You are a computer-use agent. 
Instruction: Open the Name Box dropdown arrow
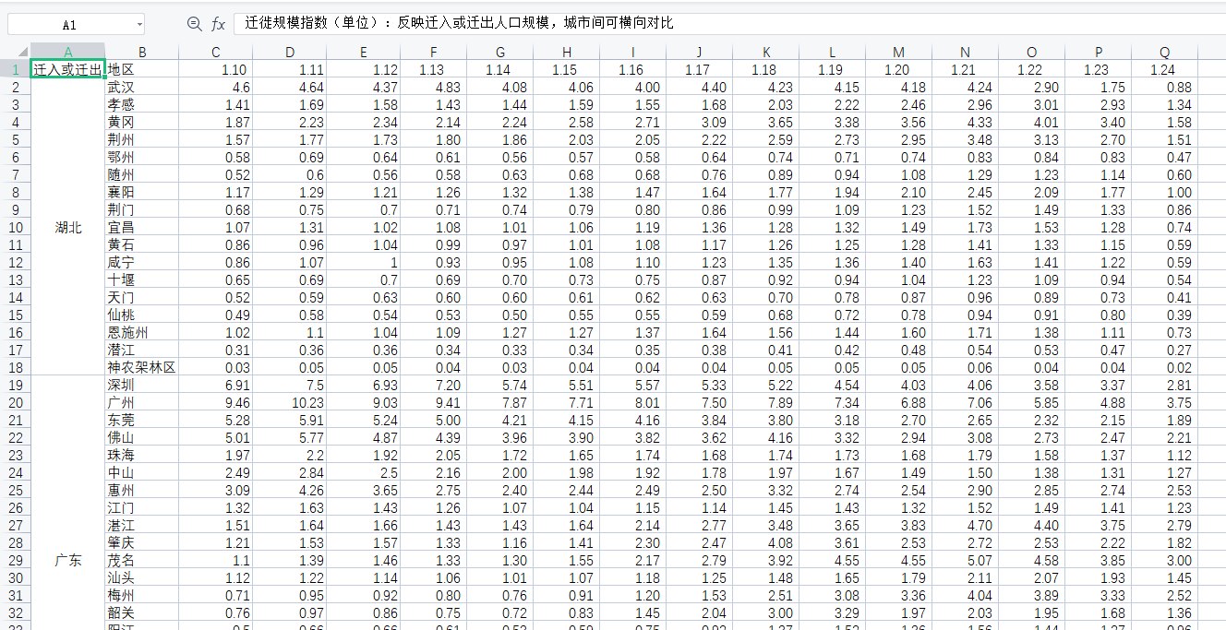(139, 25)
